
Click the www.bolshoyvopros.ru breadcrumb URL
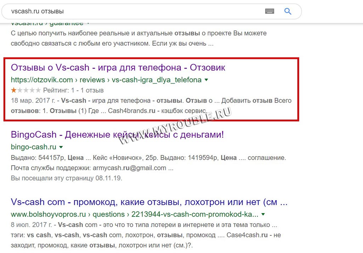point(134,214)
